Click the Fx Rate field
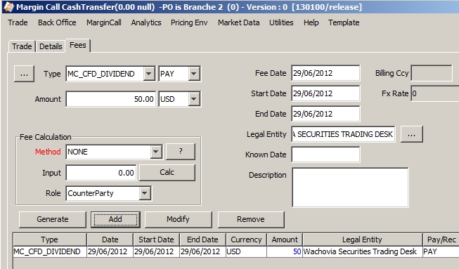Image resolution: width=459 pixels, height=269 pixels. click(435, 93)
